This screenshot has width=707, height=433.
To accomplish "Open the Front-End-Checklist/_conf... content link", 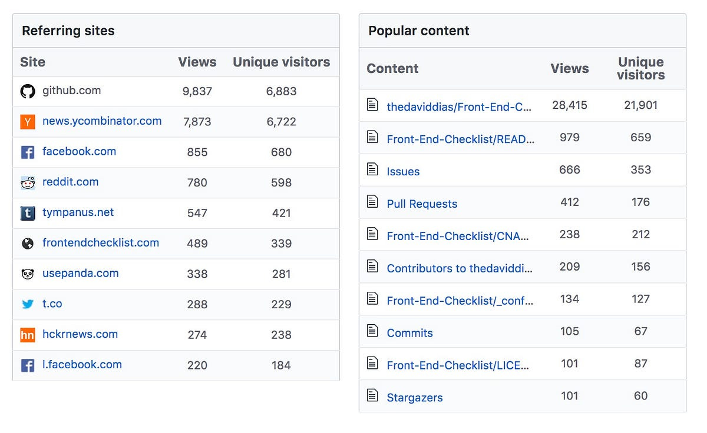I will click(x=460, y=301).
